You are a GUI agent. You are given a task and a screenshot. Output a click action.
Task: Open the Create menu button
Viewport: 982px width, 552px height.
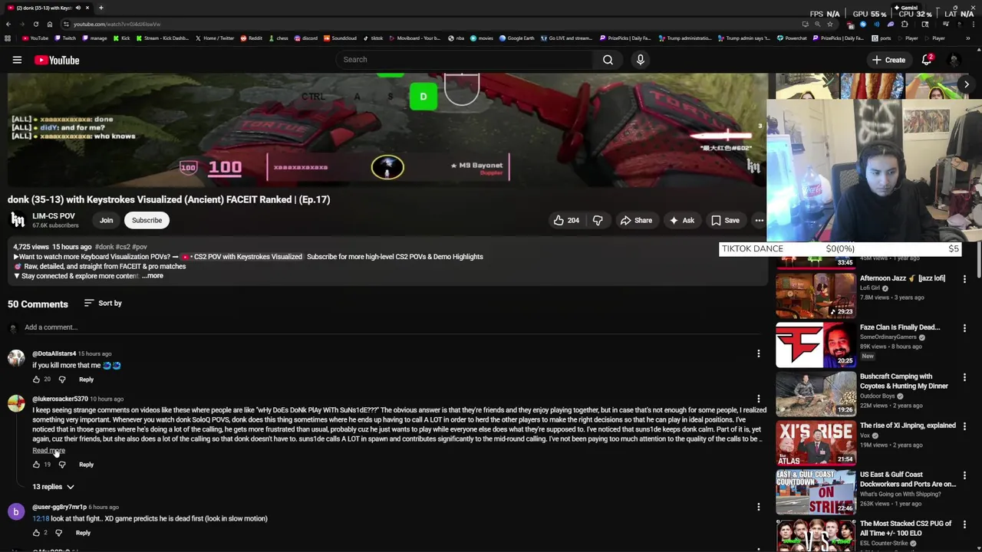coord(888,60)
